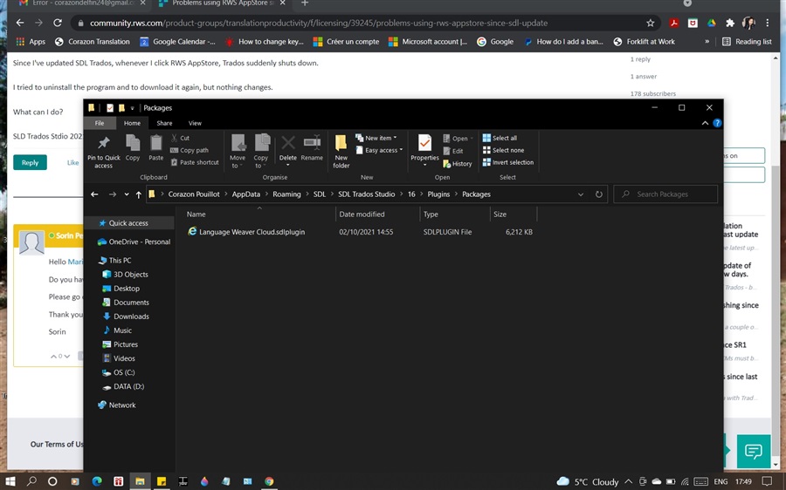The image size is (786, 490).
Task: Go up one folder level
Action: (x=138, y=194)
